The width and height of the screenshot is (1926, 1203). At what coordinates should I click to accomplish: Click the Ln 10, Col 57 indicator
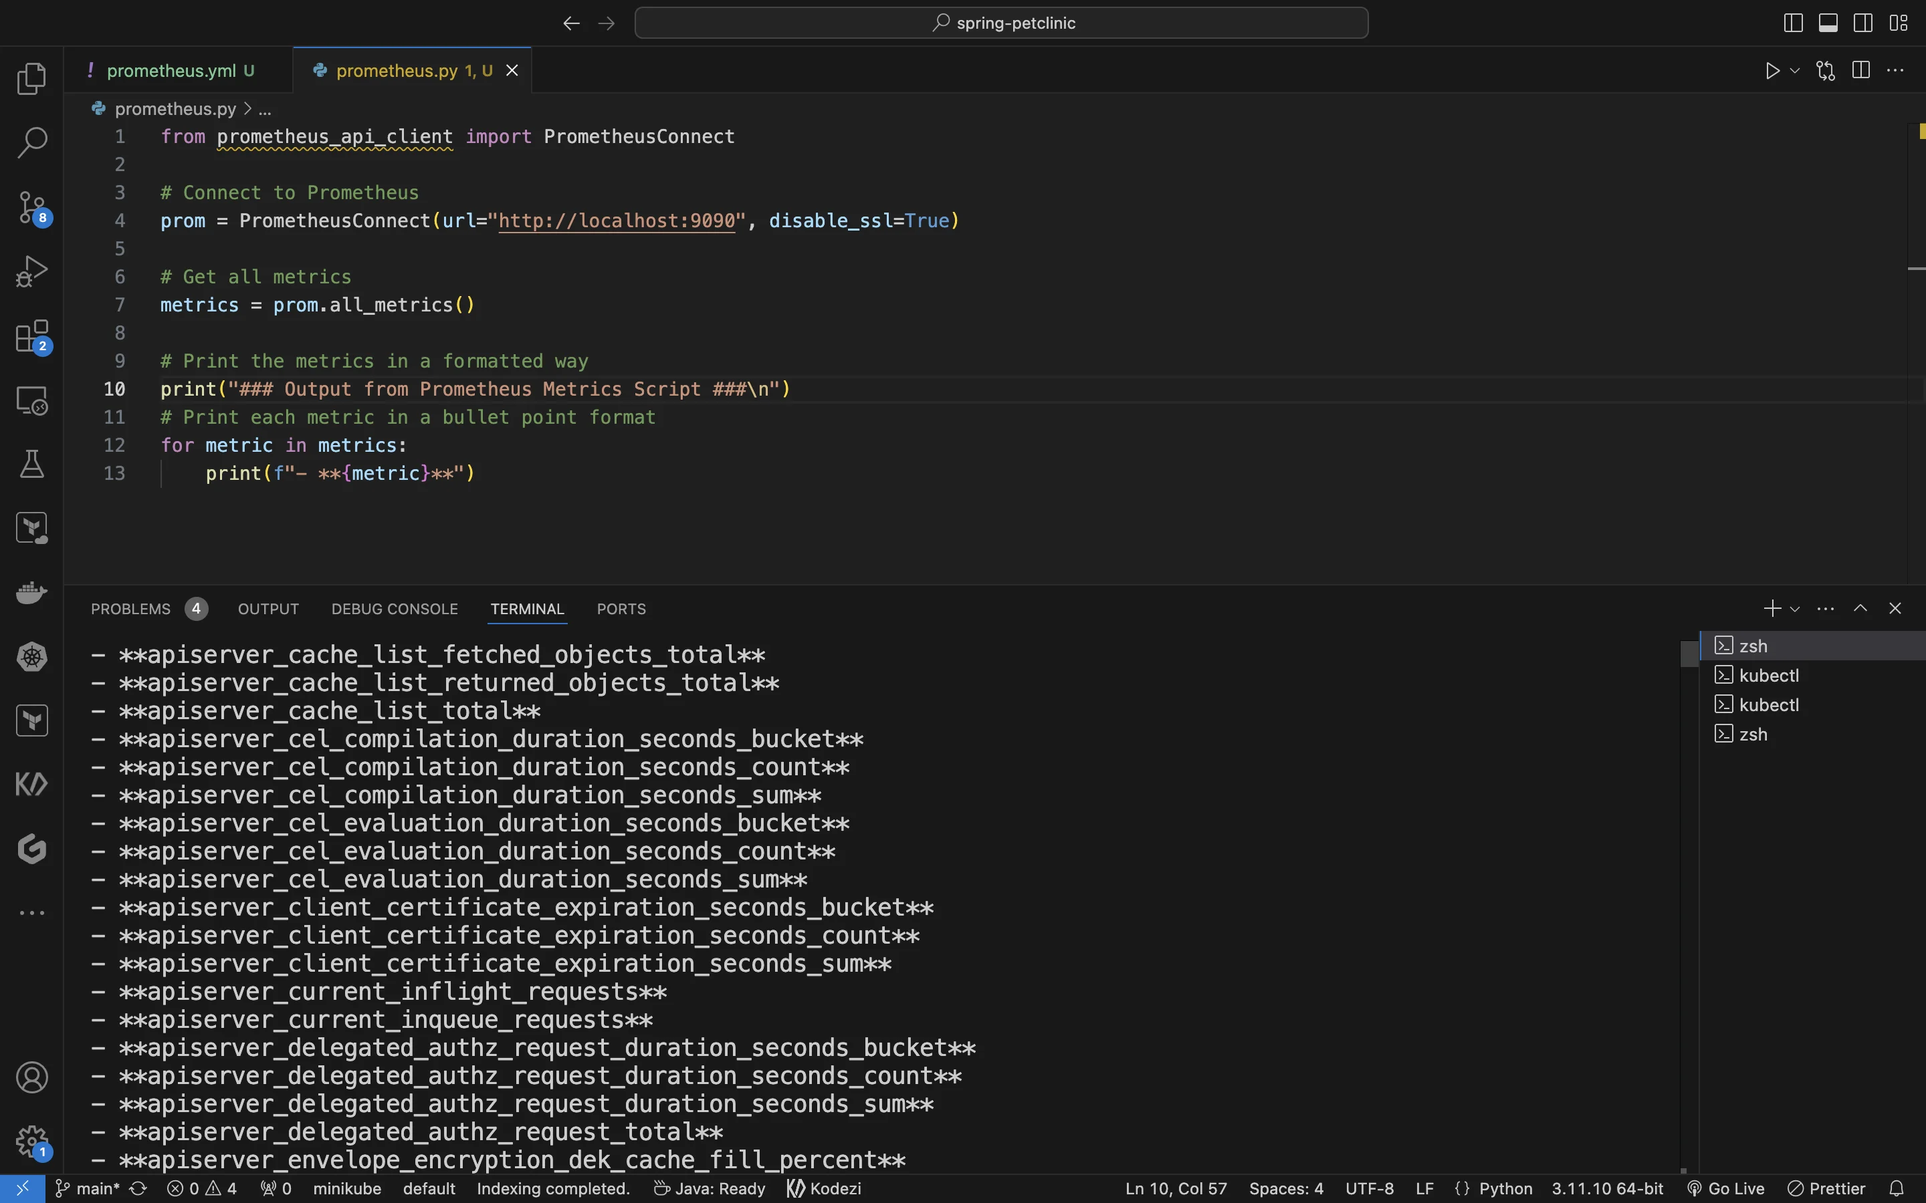1176,1189
